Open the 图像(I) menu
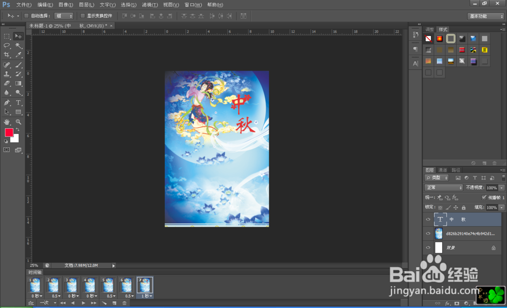Image resolution: width=507 pixels, height=308 pixels. tap(66, 5)
